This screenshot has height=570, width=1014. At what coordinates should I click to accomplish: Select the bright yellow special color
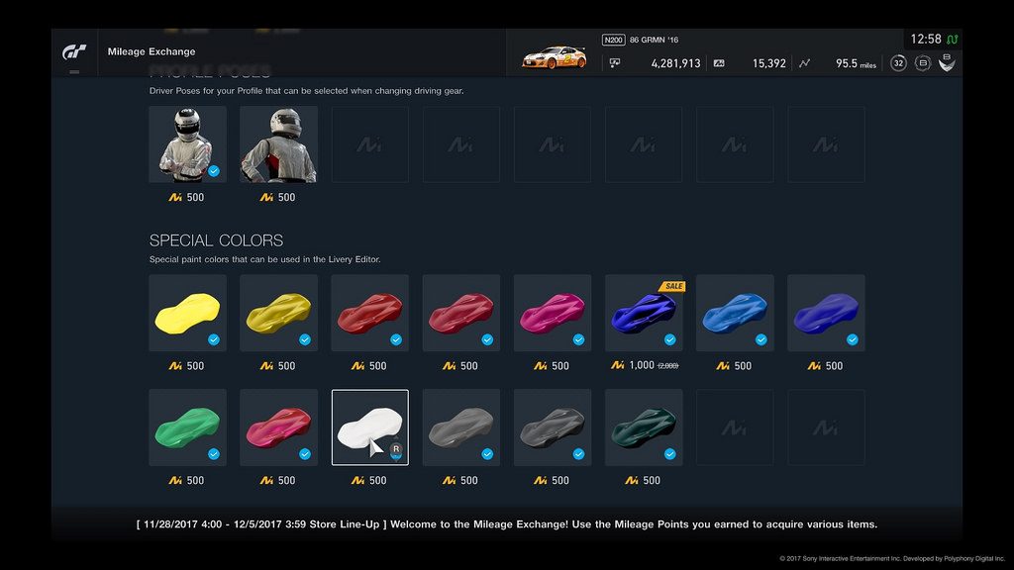point(187,313)
